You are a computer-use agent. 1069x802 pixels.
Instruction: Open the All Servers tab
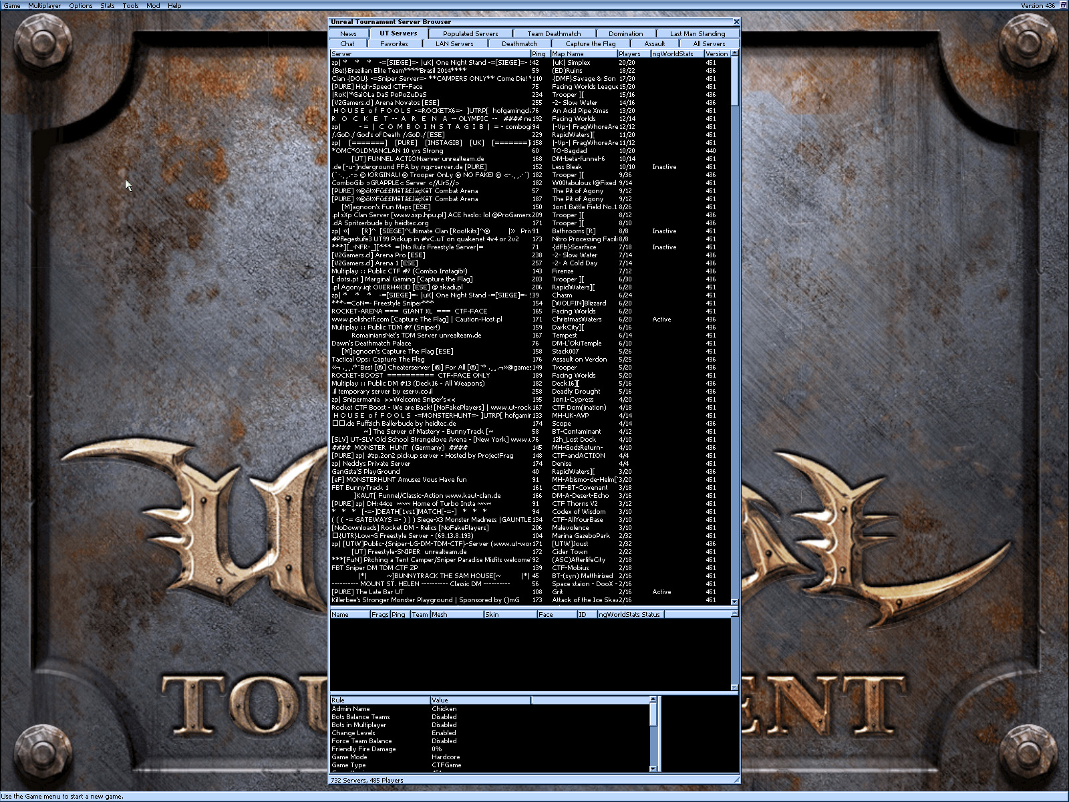[709, 43]
